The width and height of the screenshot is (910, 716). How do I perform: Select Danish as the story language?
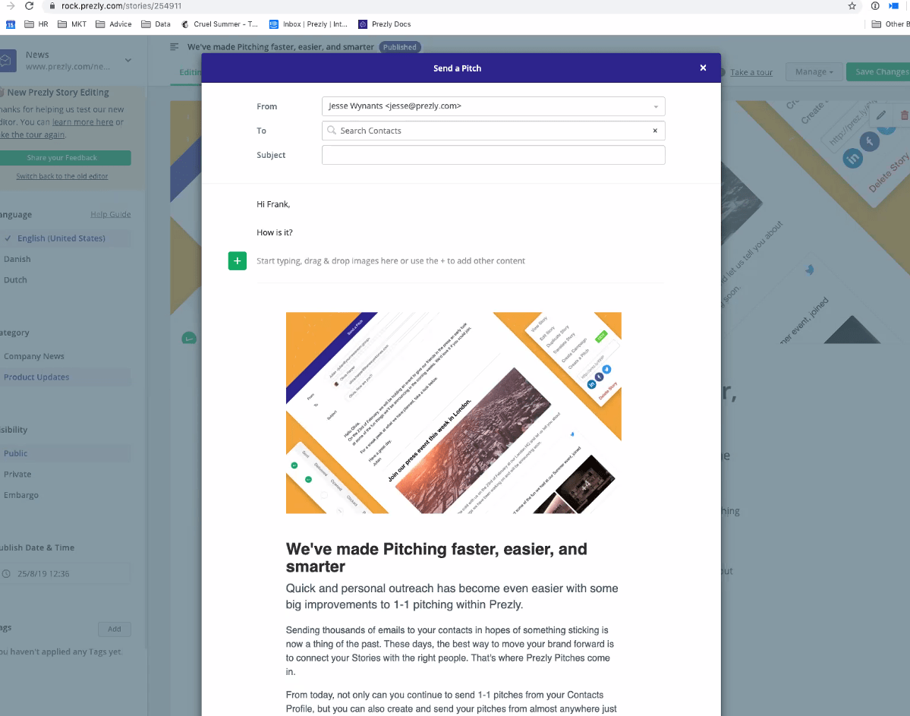tap(16, 259)
